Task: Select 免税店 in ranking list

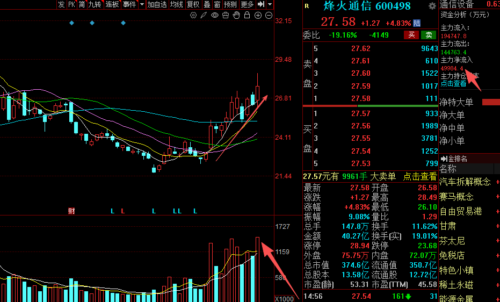Action: coord(452,255)
